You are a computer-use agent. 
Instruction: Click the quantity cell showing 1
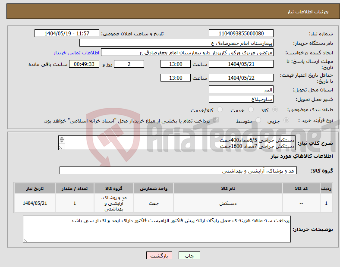click(75, 203)
